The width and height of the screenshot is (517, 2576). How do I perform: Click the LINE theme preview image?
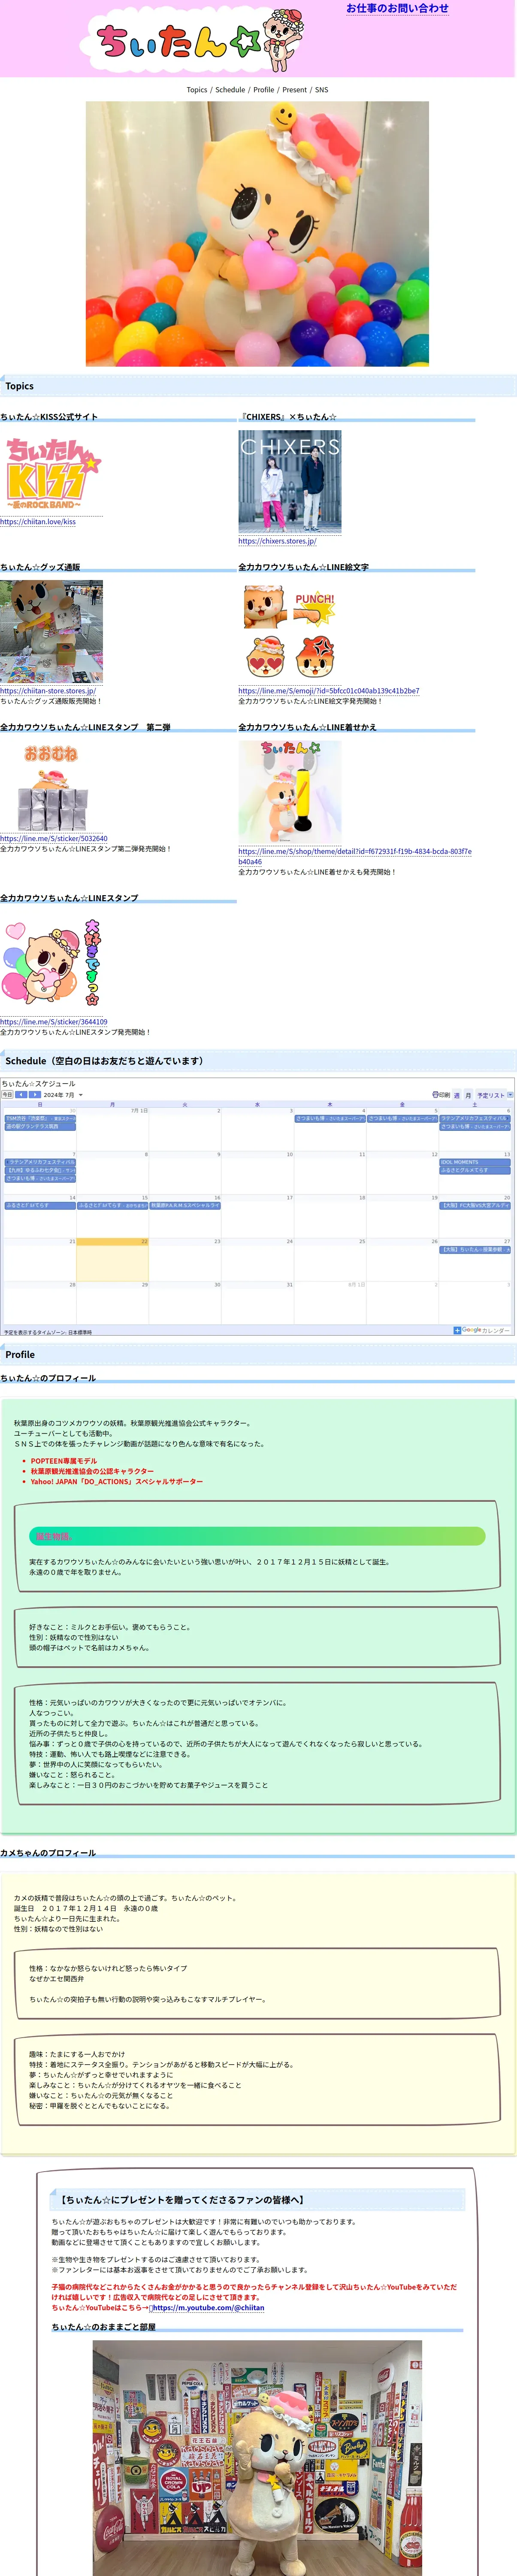(290, 792)
